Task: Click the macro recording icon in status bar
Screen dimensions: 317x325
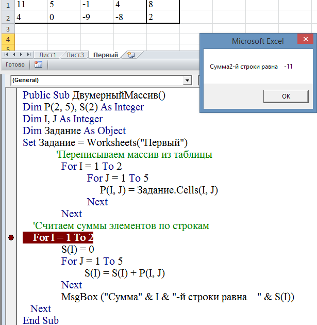Action: pyautogui.click(x=38, y=64)
